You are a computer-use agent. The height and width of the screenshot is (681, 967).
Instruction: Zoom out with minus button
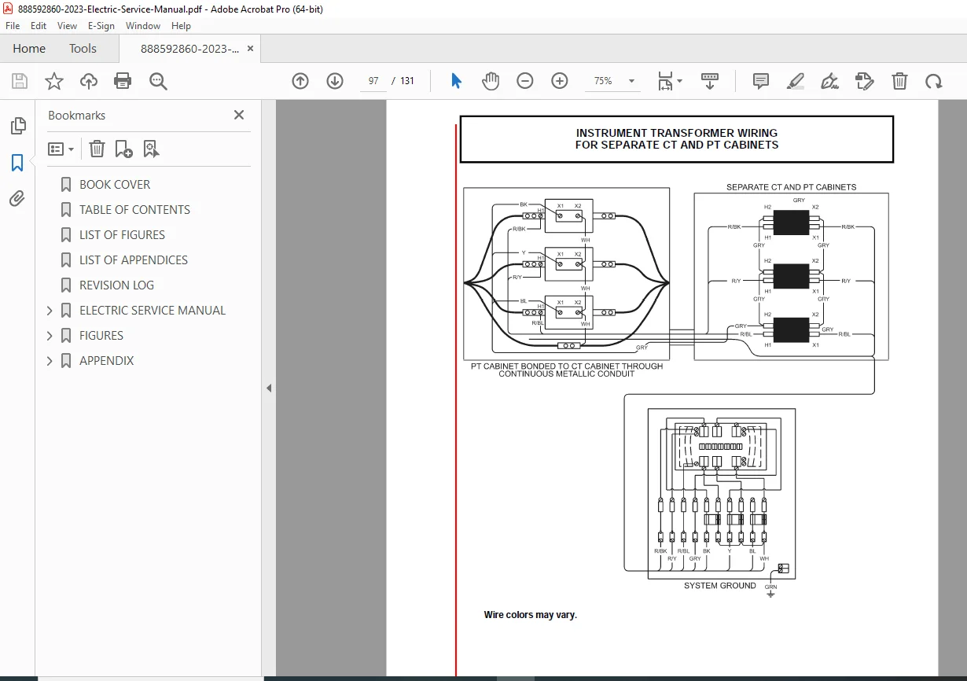[525, 81]
